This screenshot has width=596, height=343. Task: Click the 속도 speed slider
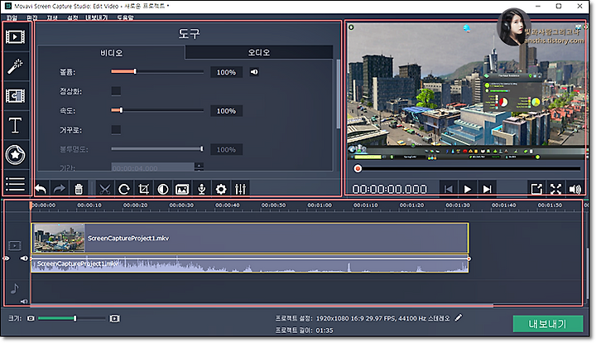click(157, 110)
